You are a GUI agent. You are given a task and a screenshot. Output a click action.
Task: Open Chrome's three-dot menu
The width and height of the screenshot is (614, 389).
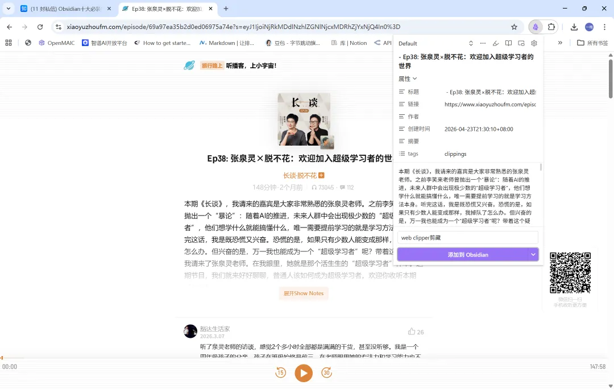pos(604,27)
